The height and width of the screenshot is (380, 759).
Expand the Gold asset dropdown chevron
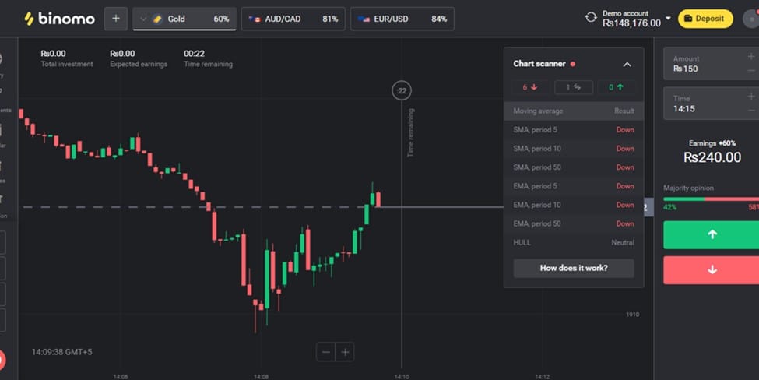pos(143,19)
